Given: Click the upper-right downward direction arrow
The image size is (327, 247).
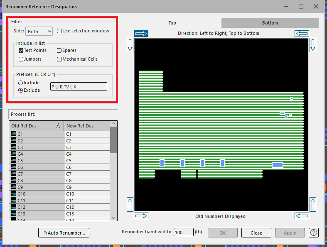Looking at the screenshot, I should point(313,45).
